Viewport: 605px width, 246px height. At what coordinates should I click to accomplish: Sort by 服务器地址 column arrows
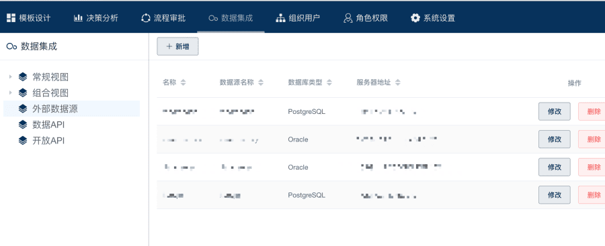coord(398,82)
